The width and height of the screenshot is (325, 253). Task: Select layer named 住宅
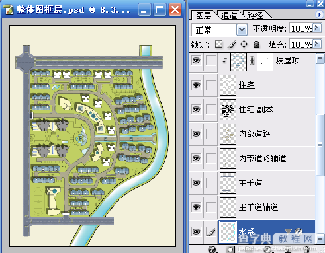(247, 85)
